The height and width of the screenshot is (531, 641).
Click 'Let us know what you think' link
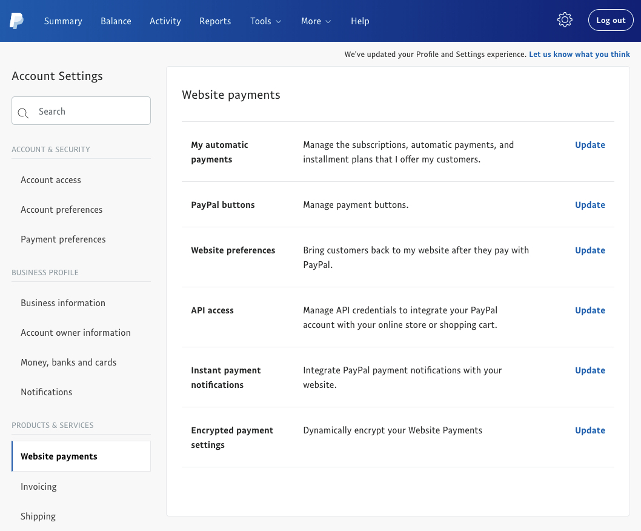pyautogui.click(x=579, y=55)
